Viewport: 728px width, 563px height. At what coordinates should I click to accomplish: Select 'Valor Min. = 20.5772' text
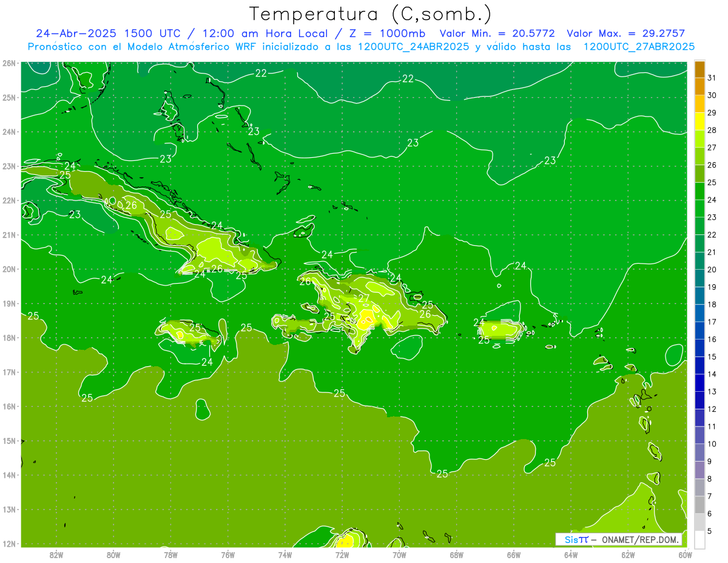[497, 33]
